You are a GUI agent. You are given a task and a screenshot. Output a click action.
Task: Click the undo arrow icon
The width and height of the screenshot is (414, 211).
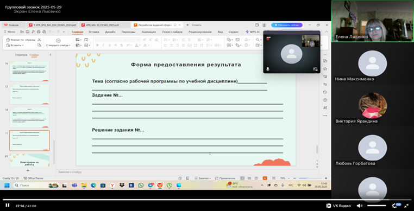50,32
